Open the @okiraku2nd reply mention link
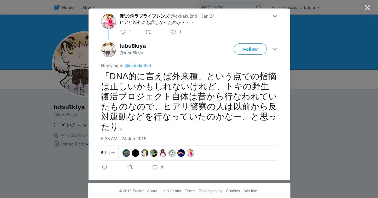 [x=138, y=66]
